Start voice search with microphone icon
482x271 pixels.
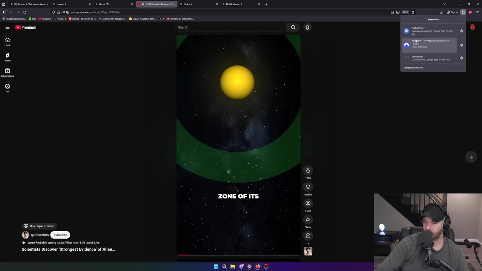coord(307,27)
